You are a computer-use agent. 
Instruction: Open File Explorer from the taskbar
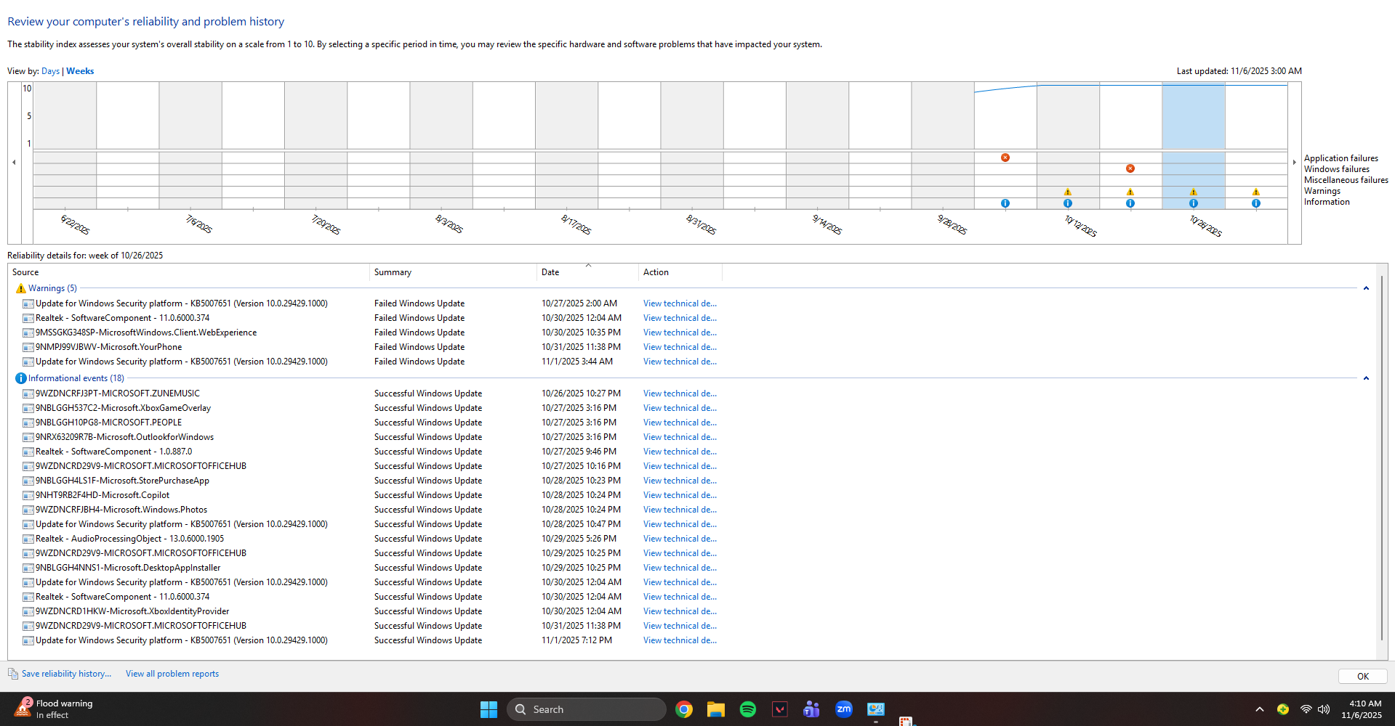click(x=715, y=709)
